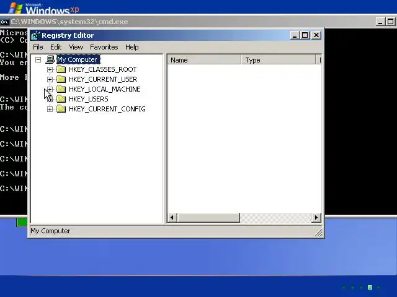This screenshot has width=397, height=297.
Task: Maximize the cmd.exe window
Action: 390,22
